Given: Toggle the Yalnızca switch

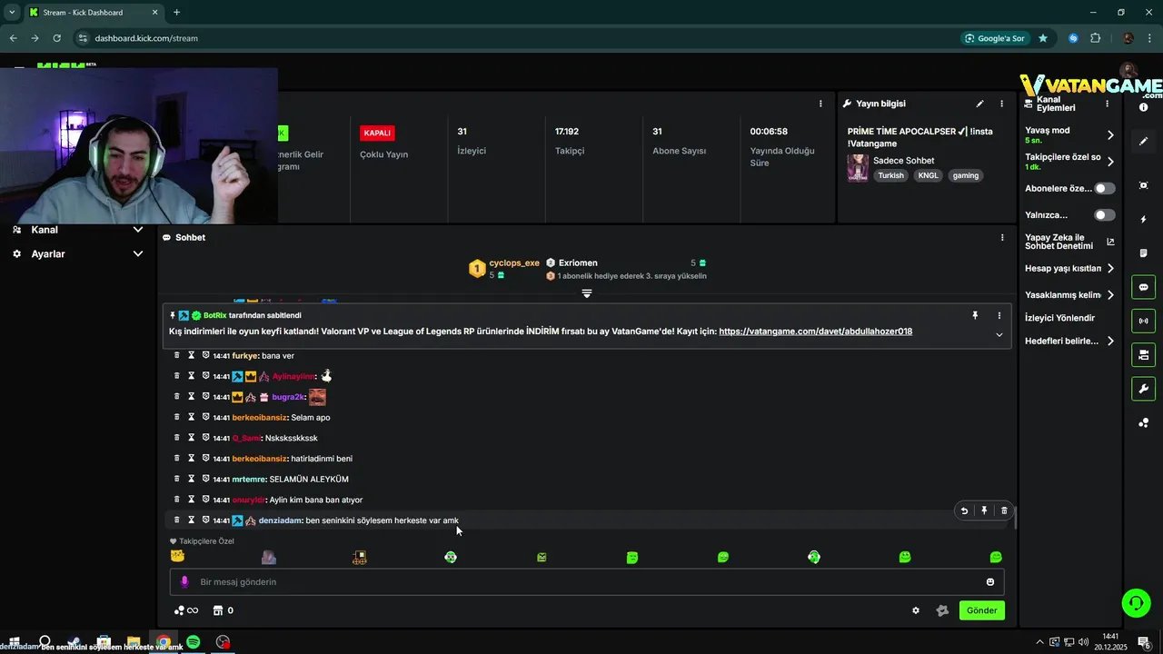Looking at the screenshot, I should click(x=1105, y=215).
